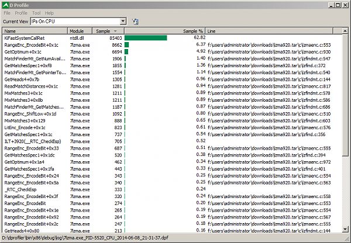The height and width of the screenshot is (243, 351).
Task: Select the KiFastSystemCallRet row
Action: pos(173,38)
